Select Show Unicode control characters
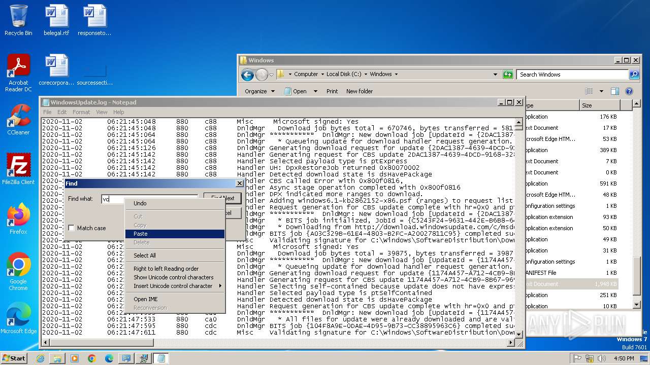 pos(175,277)
